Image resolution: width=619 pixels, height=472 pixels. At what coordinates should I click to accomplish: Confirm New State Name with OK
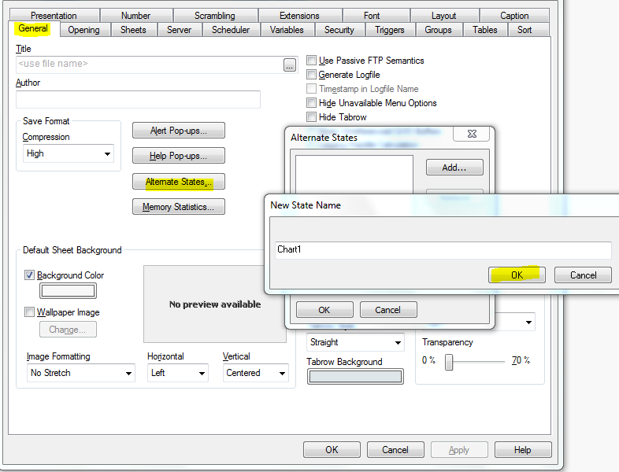pos(517,275)
